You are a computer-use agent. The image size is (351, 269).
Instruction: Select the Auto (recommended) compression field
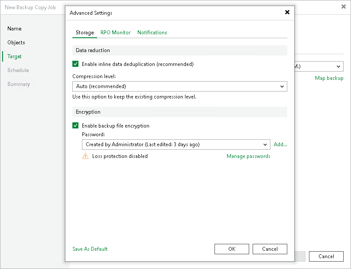coord(173,86)
